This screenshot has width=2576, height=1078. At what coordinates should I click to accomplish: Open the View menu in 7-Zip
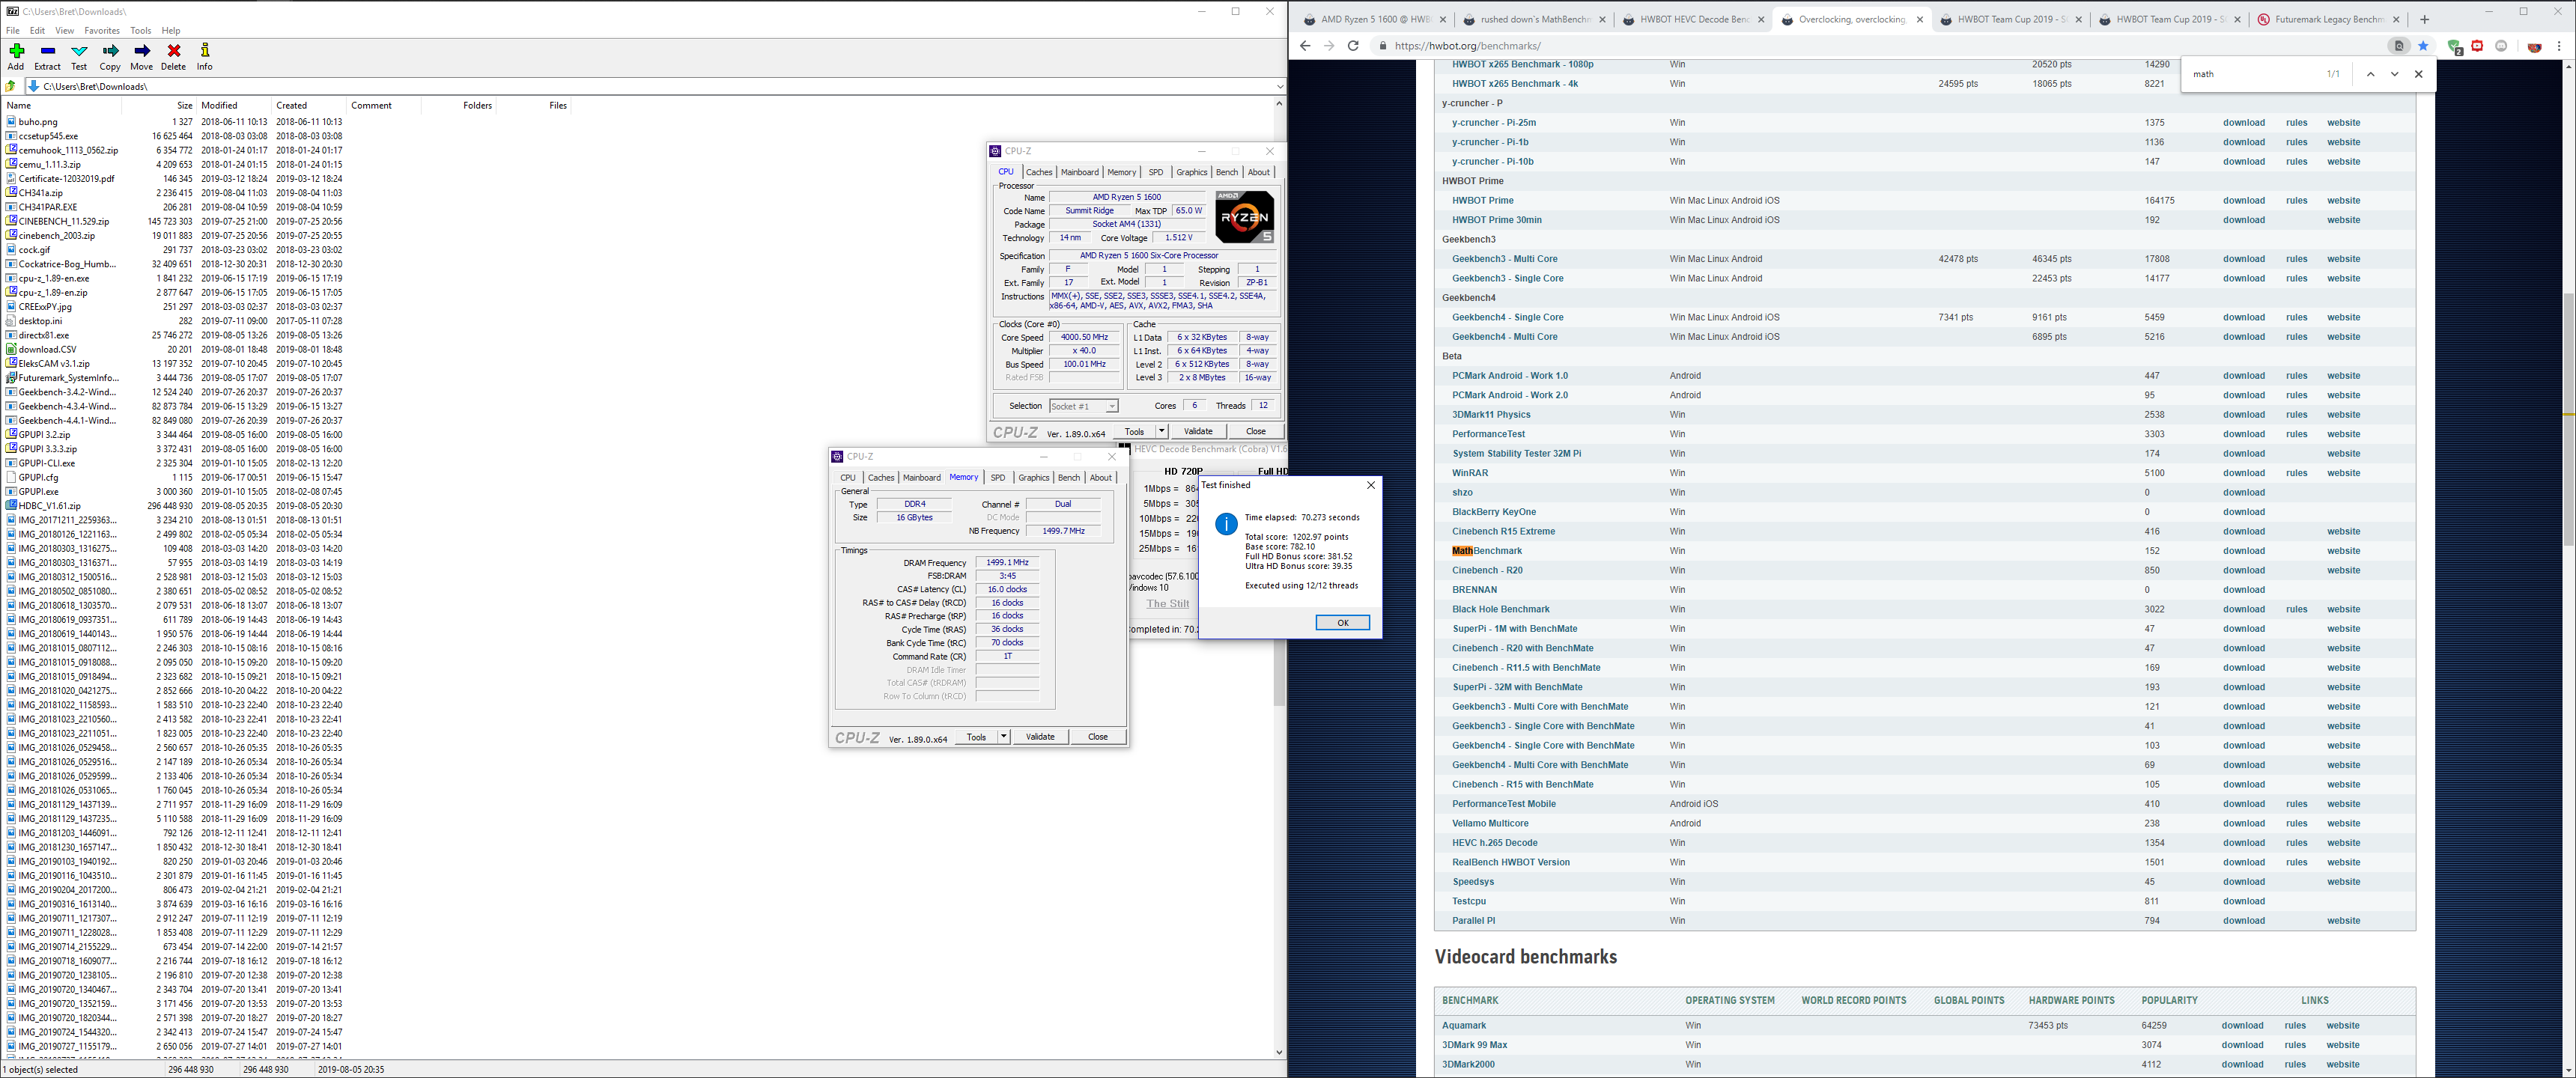click(x=65, y=31)
